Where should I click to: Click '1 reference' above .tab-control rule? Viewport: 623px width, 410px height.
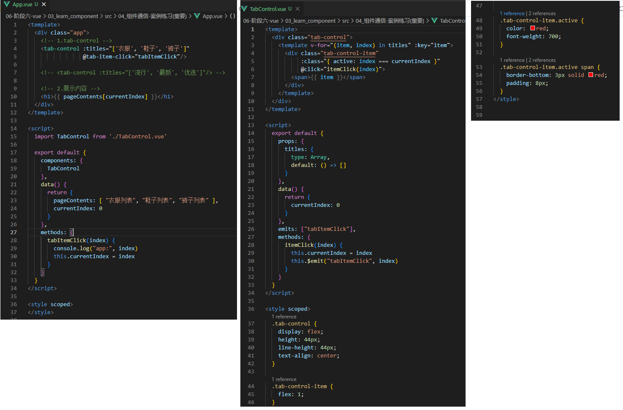284,317
